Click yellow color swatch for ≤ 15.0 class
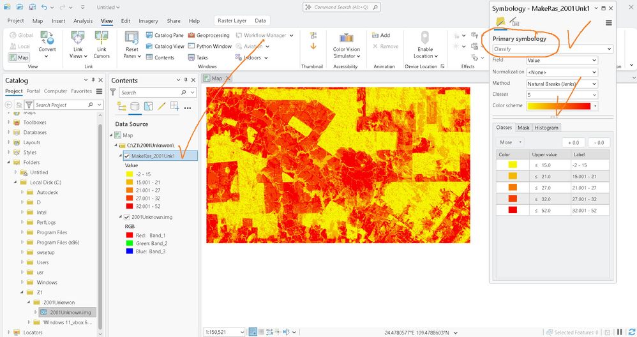The width and height of the screenshot is (637, 337). pyautogui.click(x=513, y=165)
